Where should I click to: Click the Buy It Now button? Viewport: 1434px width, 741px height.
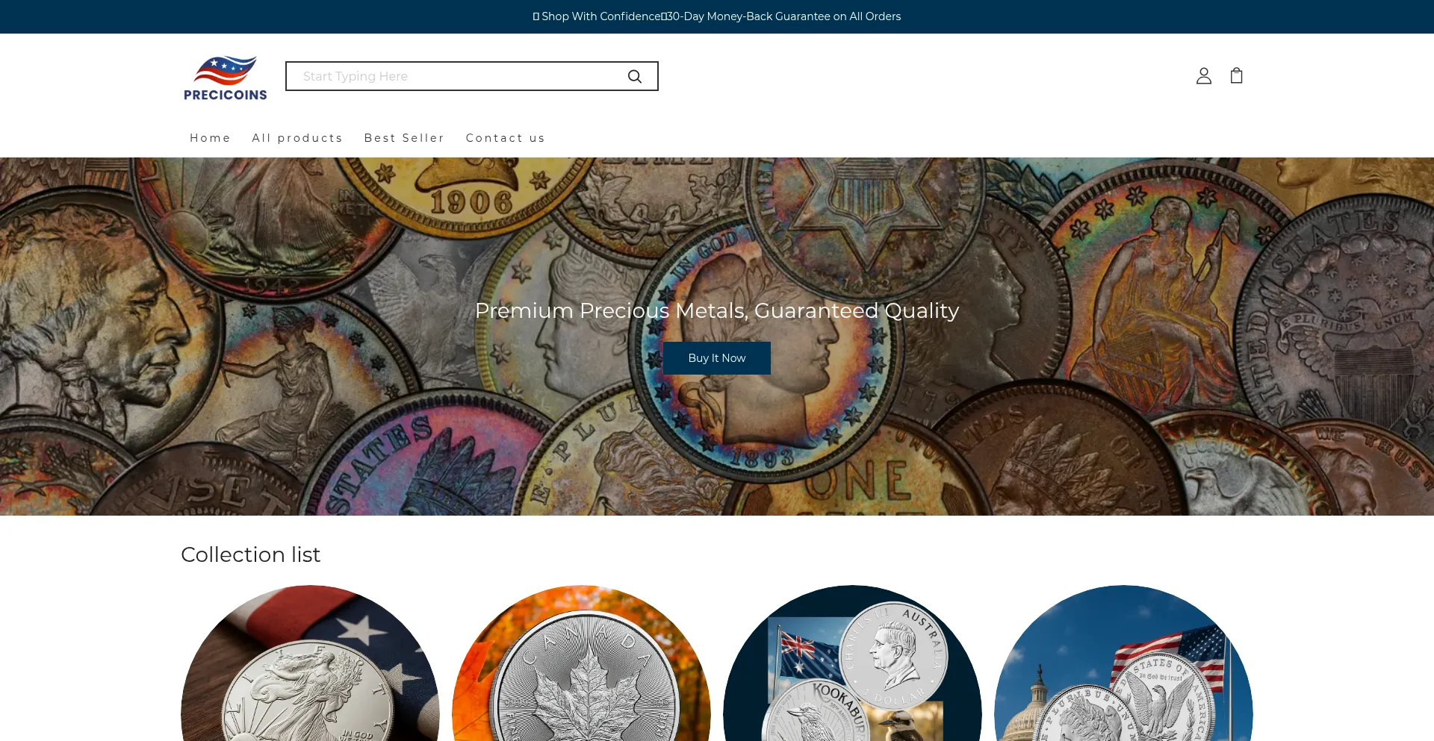click(x=717, y=358)
